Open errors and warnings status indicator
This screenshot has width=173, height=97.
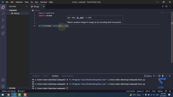21,91
